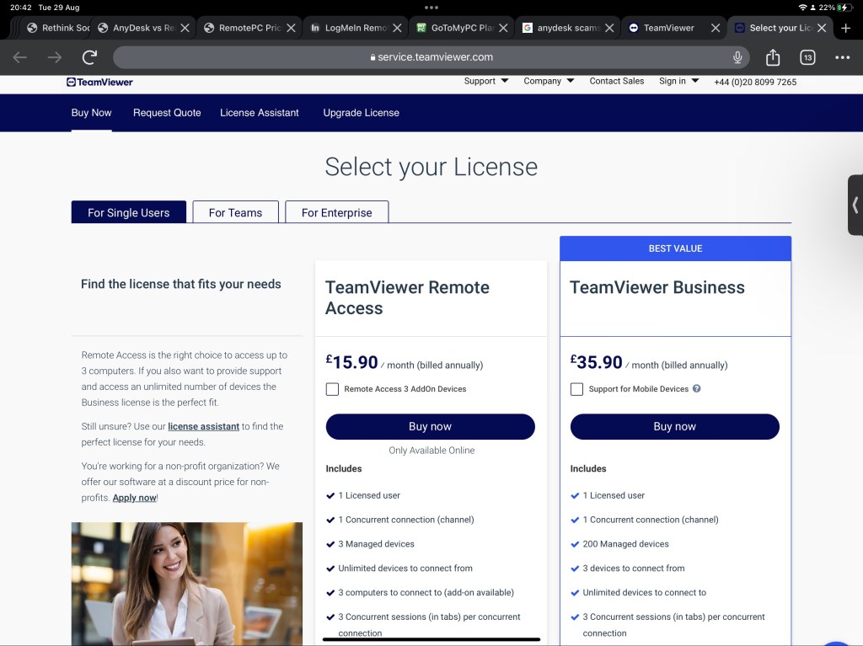863x646 pixels.
Task: Enable Remote Access 3 AddOn Devices checkbox
Action: [x=332, y=389]
